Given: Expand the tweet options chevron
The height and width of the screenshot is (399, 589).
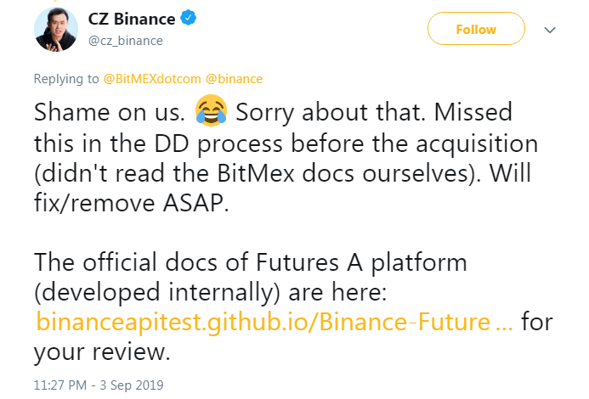Looking at the screenshot, I should 549,30.
